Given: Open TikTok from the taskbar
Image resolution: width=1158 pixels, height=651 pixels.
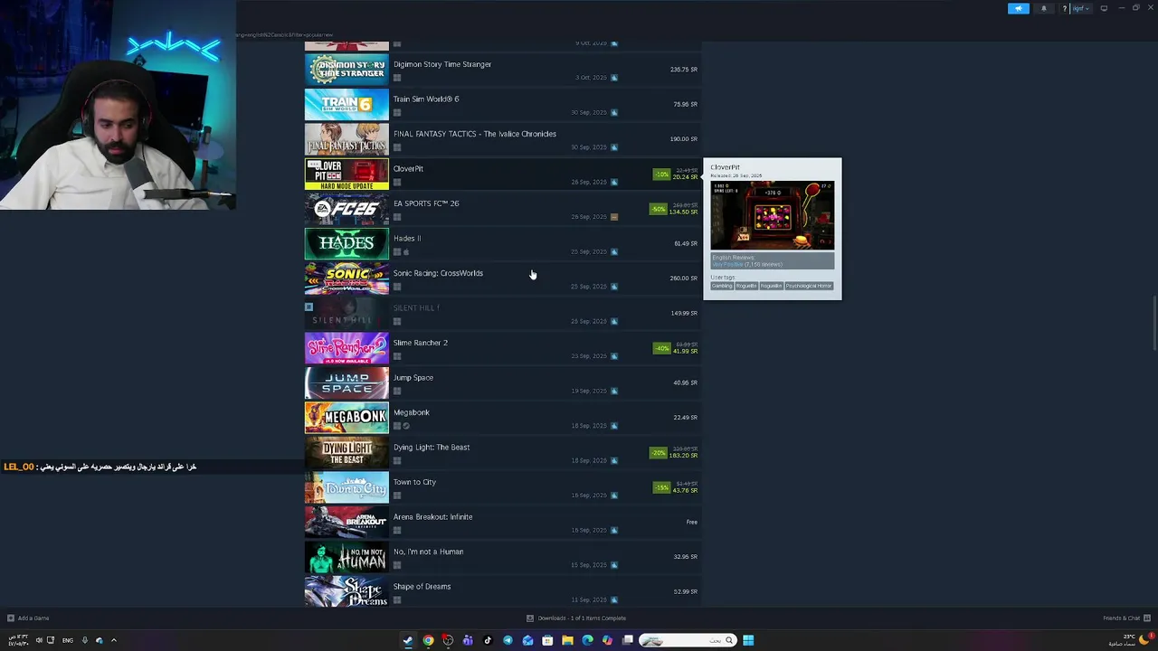Looking at the screenshot, I should point(488,640).
